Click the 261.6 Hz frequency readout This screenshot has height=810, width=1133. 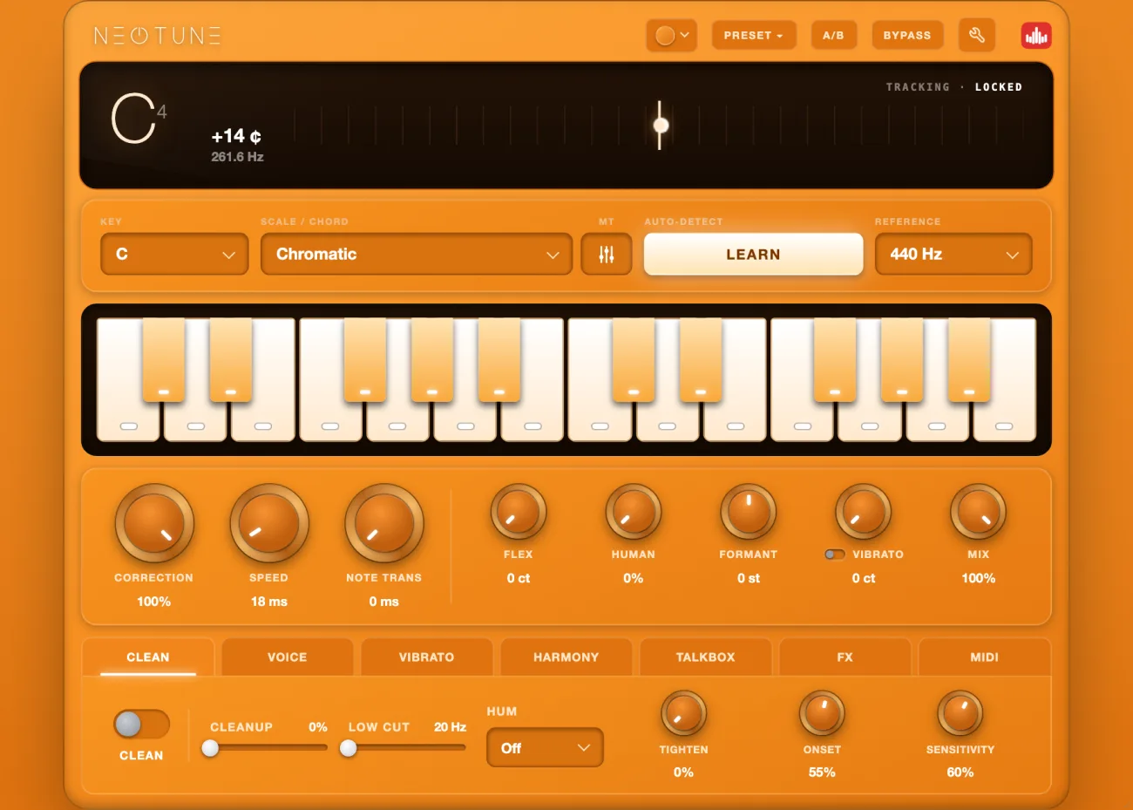click(237, 157)
